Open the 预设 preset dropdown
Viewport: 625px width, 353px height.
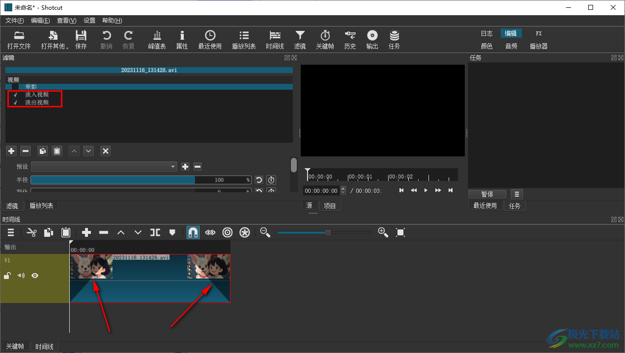click(x=104, y=167)
